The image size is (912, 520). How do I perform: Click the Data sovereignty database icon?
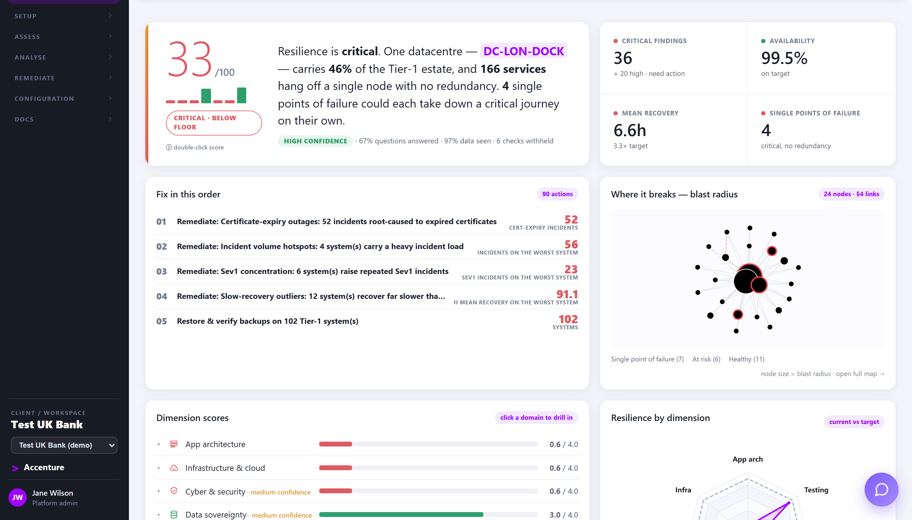coord(174,514)
